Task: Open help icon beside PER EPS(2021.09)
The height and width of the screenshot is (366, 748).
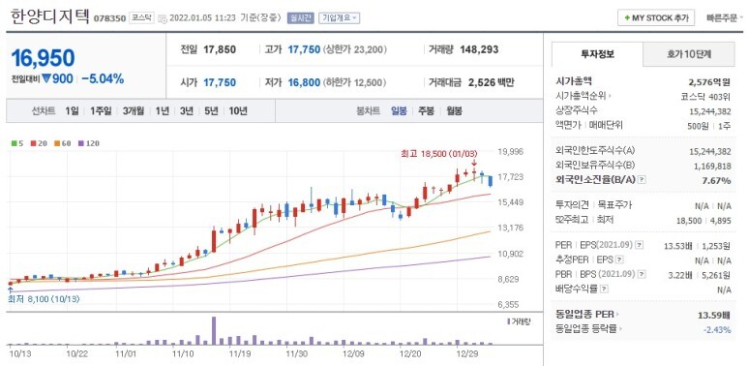Action: (640, 245)
